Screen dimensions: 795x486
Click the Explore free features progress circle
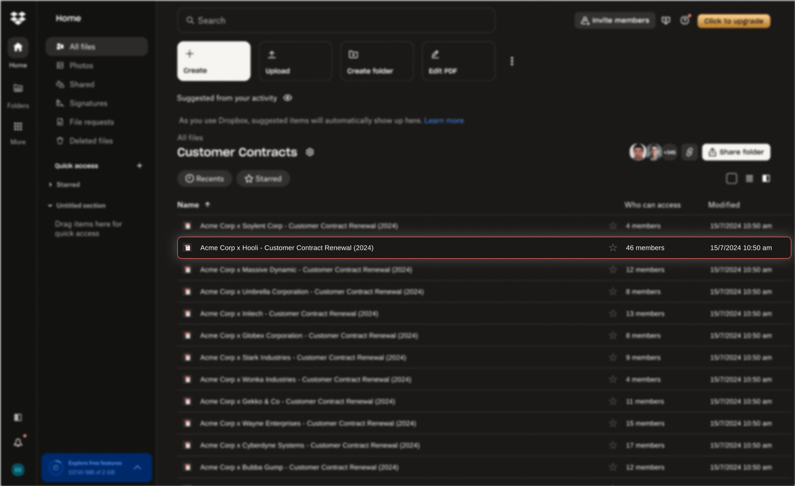56,468
